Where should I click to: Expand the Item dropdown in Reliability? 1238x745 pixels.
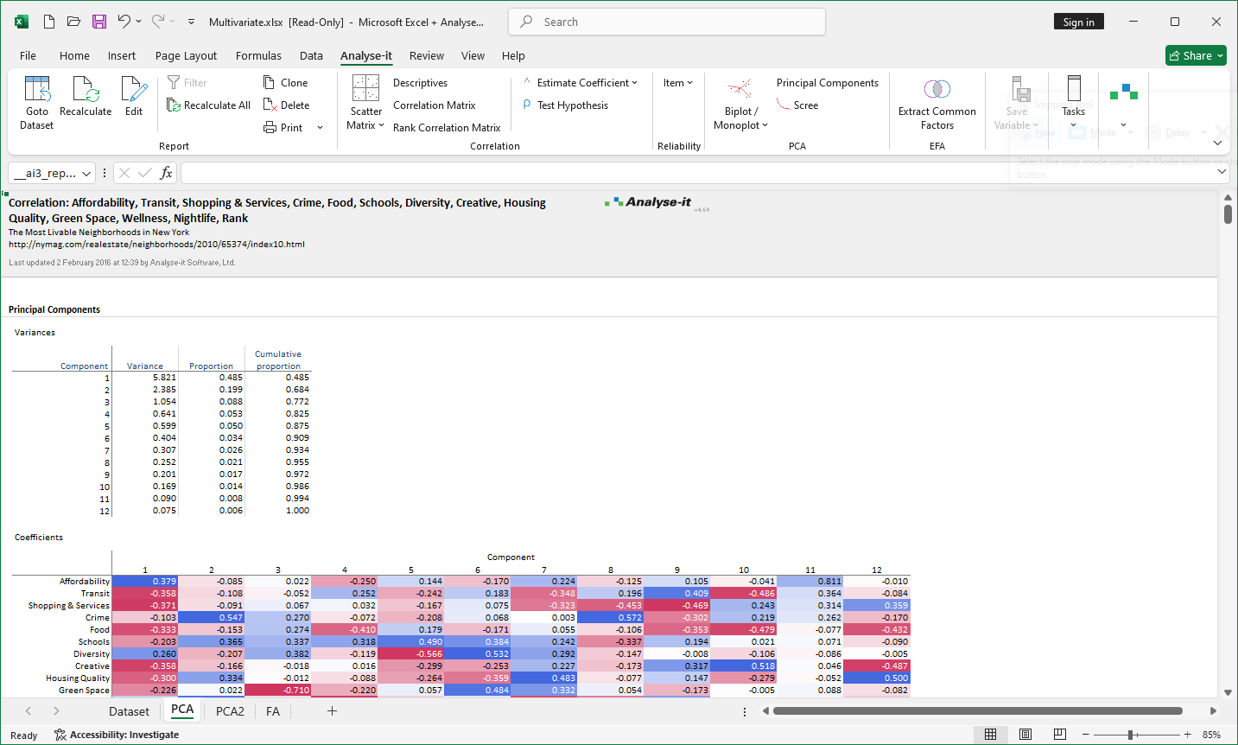[678, 83]
